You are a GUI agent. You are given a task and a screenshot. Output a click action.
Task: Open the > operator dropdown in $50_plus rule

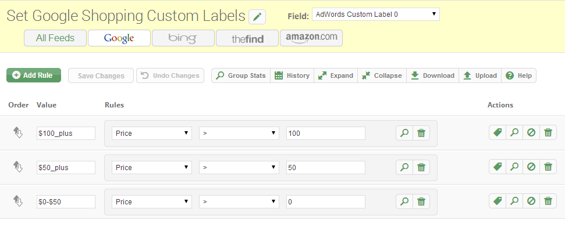pos(239,167)
